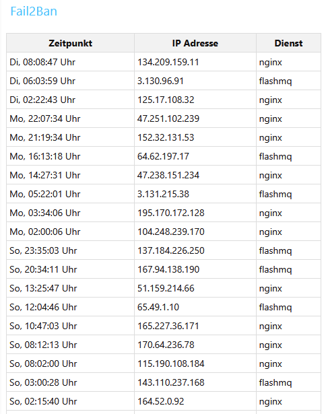Select IP address 51.159.214.66
This screenshot has height=414, width=326.
166,288
